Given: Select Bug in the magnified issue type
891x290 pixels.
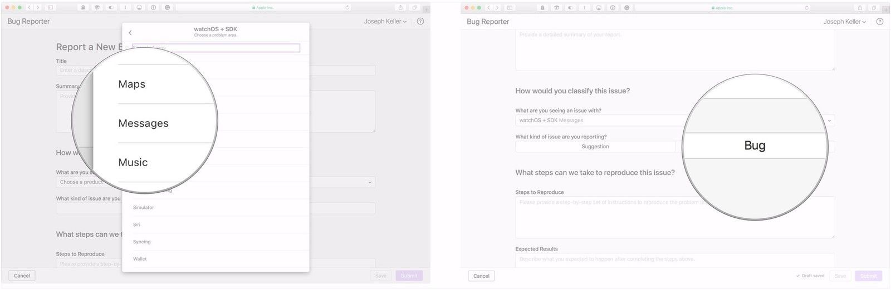Looking at the screenshot, I should click(755, 146).
